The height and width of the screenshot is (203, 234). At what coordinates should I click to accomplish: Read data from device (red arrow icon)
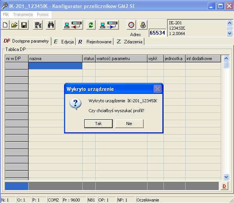point(73,25)
